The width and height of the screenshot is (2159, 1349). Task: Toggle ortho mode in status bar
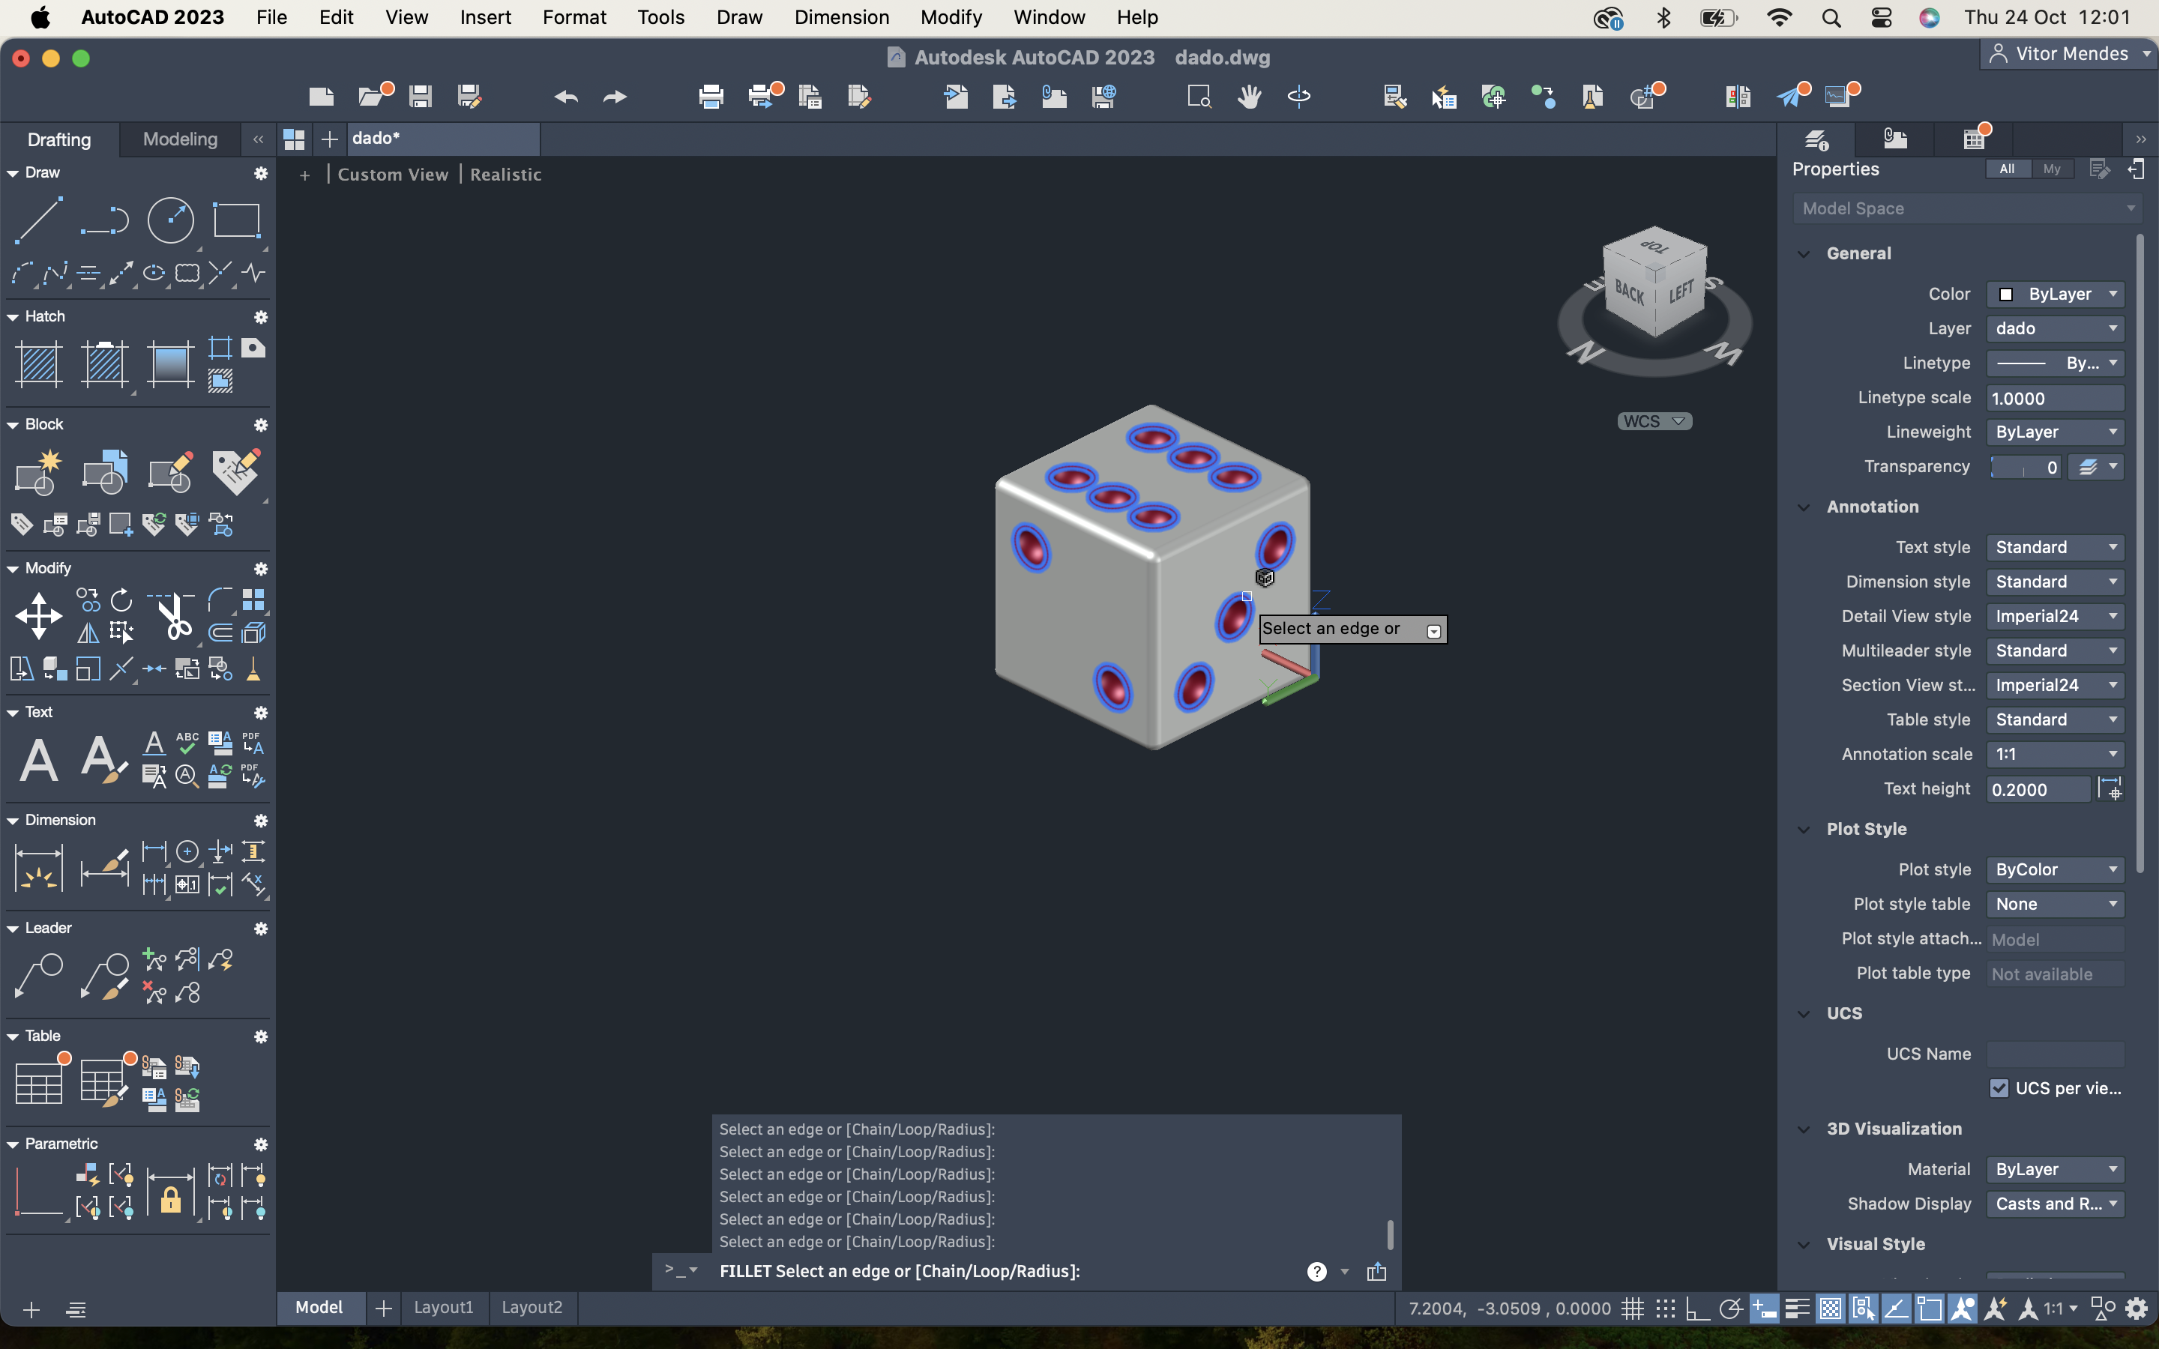pos(1697,1309)
